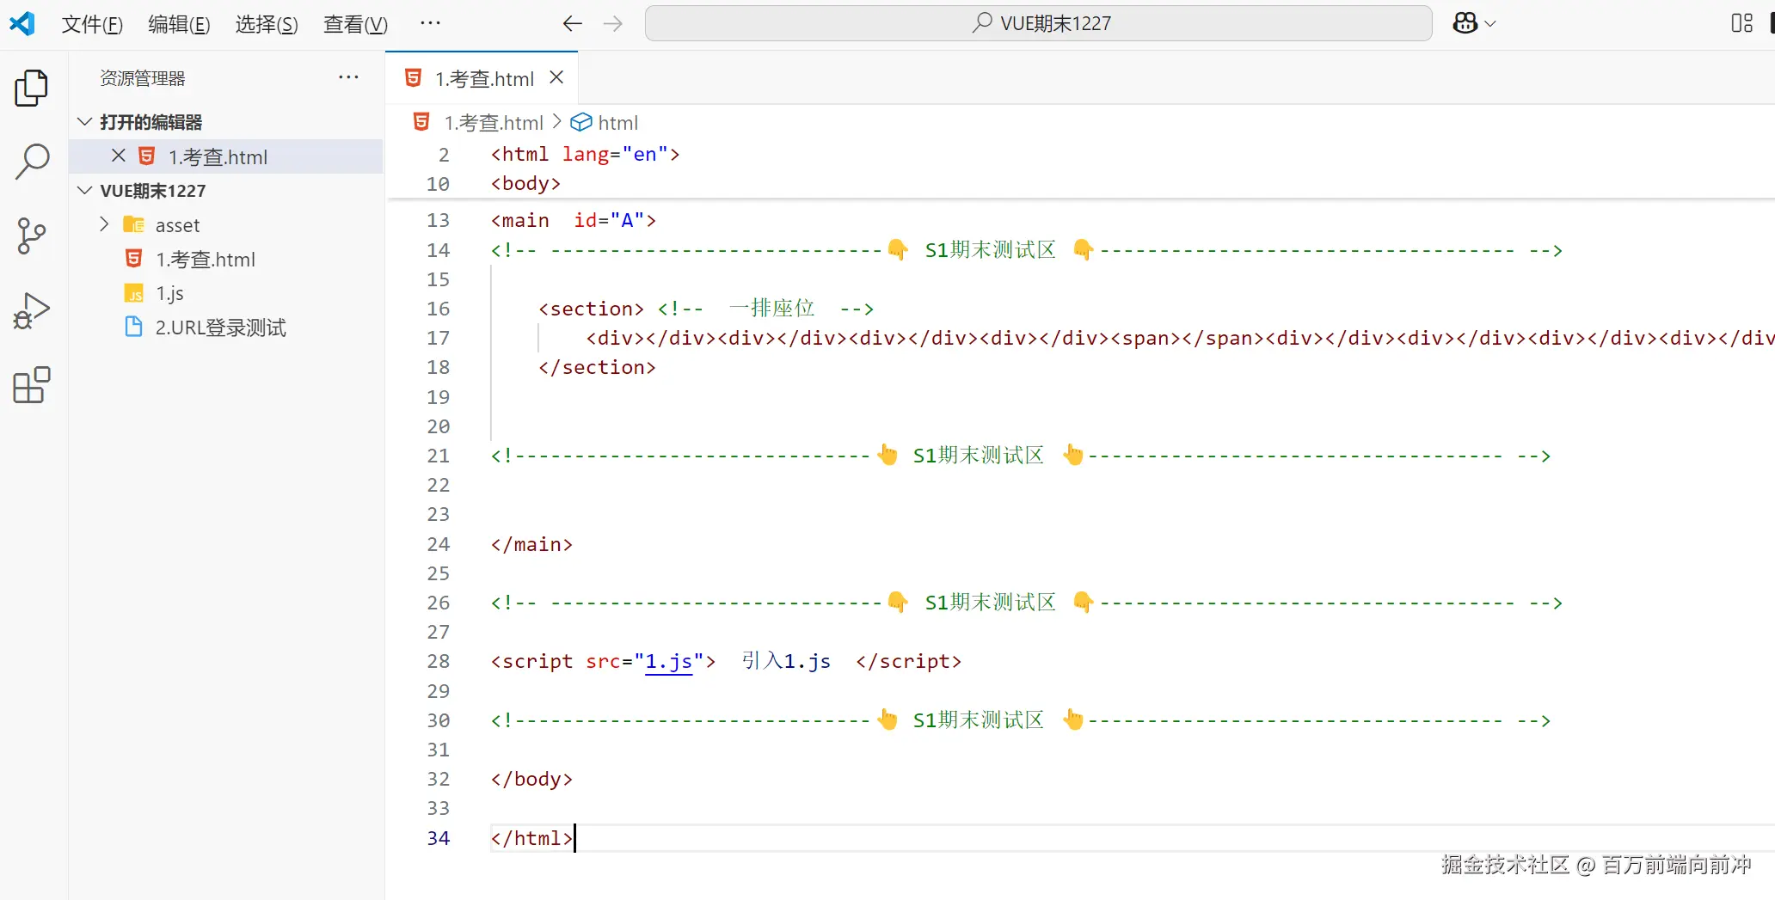This screenshot has height=900, width=1775.
Task: Click the <section> opening tag
Action: pyautogui.click(x=591, y=309)
